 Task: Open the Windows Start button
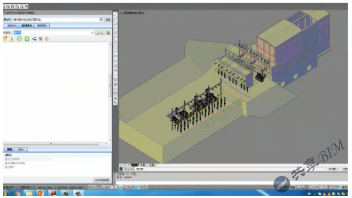tap(5, 193)
